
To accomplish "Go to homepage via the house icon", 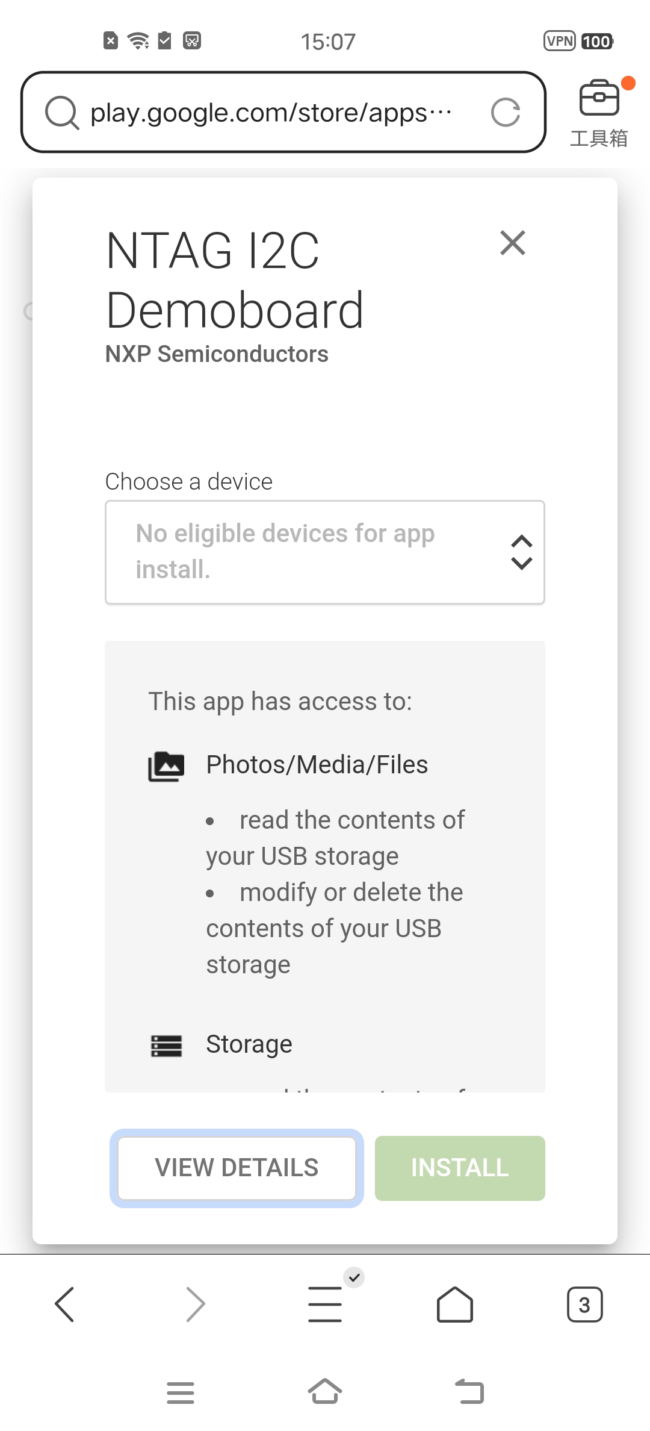I will (x=455, y=1305).
